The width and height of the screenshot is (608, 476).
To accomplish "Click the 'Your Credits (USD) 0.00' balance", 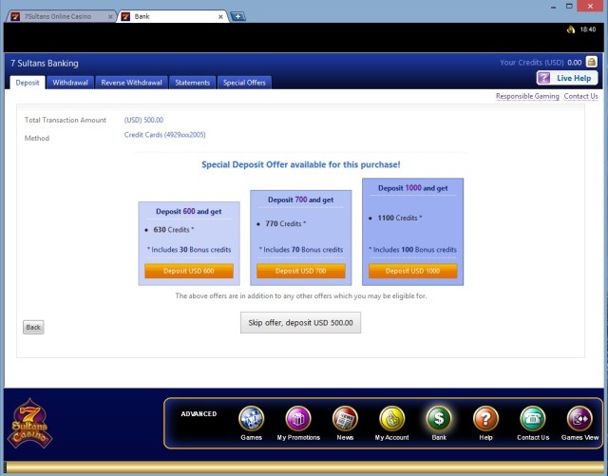I will pos(541,63).
